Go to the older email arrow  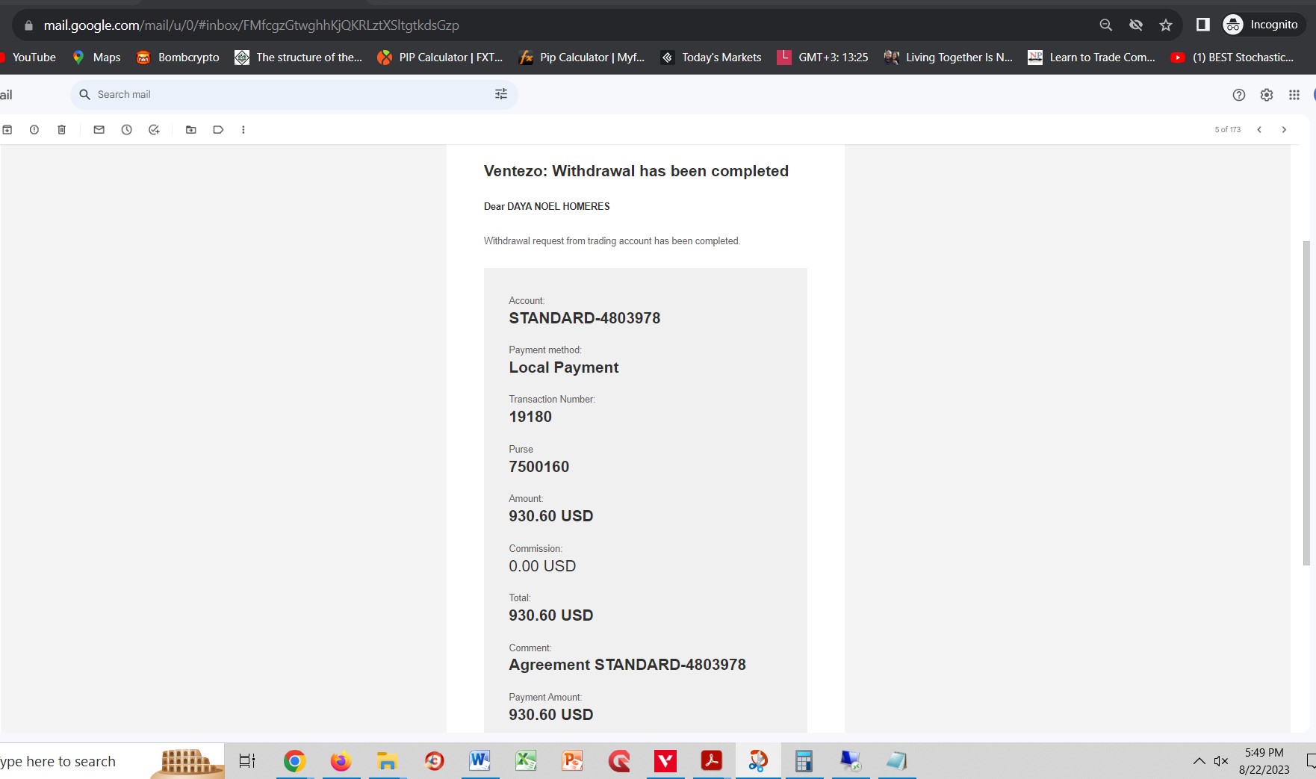1285,130
